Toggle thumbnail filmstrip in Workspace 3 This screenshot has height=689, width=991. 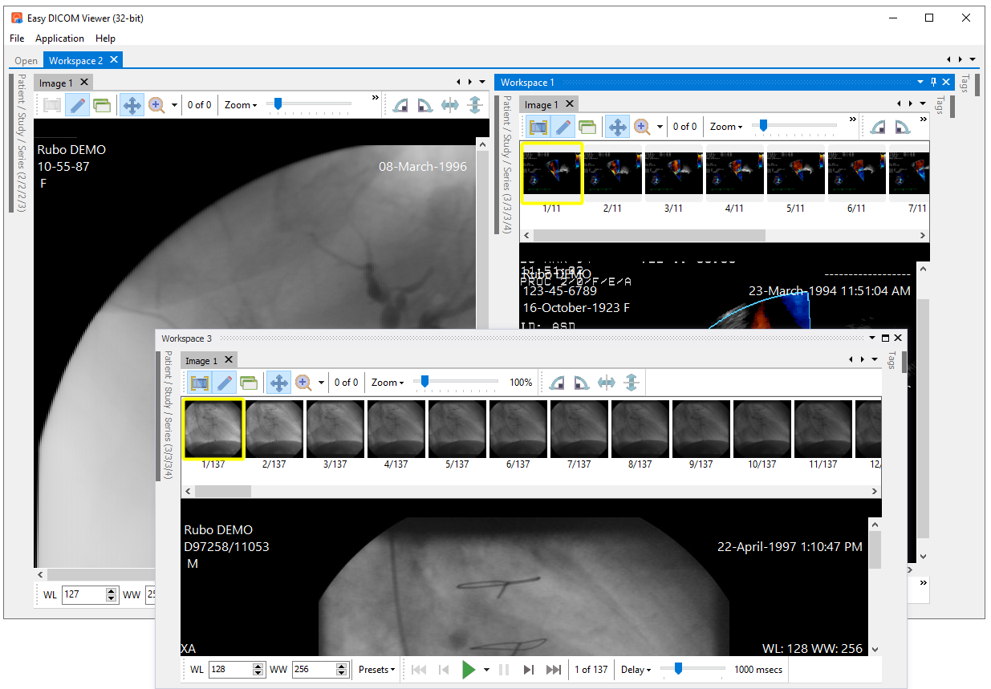tap(199, 383)
